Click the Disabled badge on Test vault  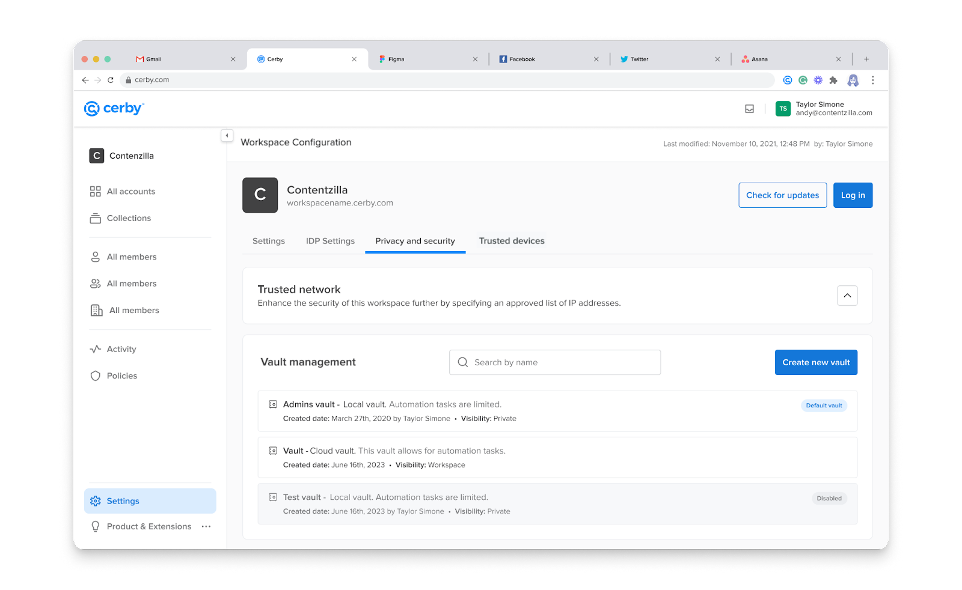click(829, 498)
